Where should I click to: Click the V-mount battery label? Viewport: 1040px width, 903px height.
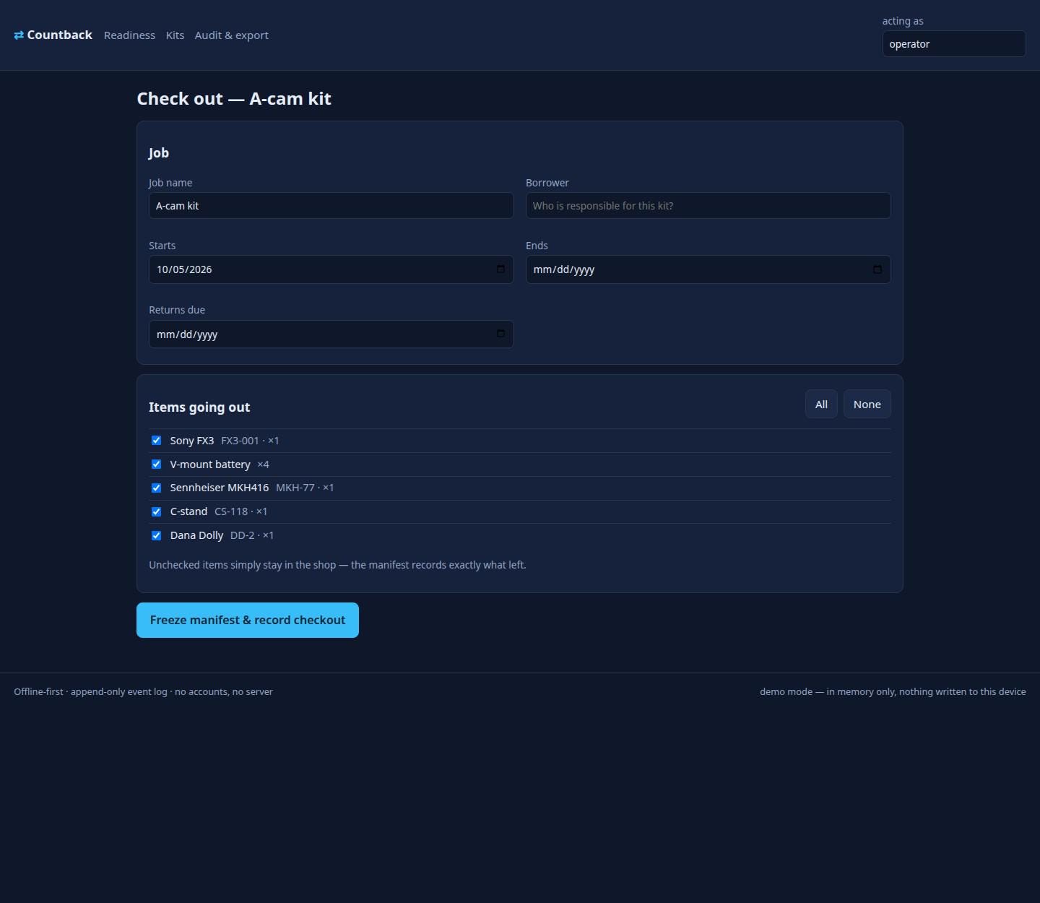210,465
